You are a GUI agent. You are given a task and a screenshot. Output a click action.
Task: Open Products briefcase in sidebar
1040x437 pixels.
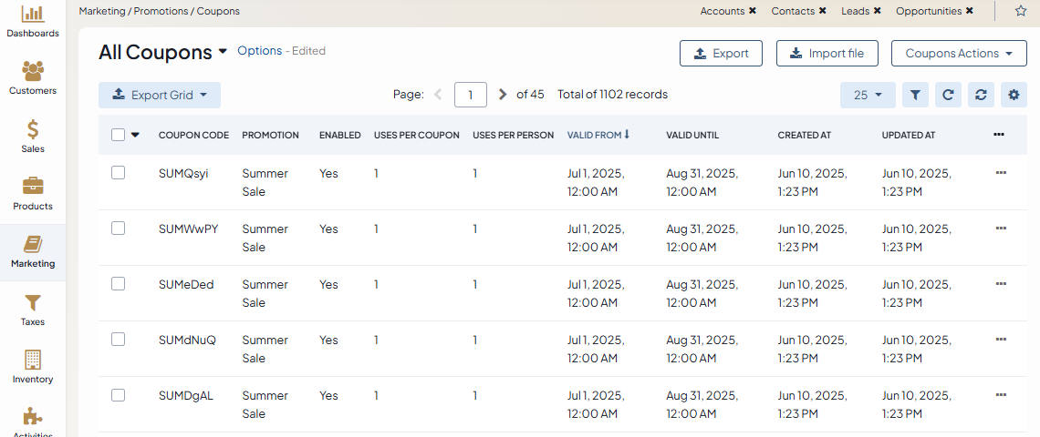tap(33, 193)
